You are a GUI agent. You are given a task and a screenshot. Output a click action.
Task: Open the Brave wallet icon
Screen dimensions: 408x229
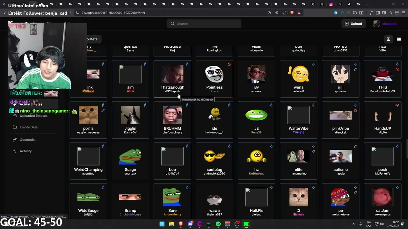coord(384,13)
